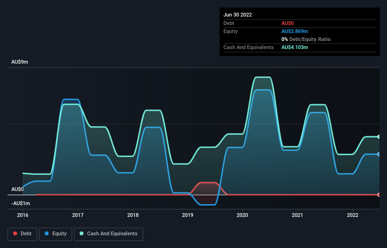This screenshot has height=248, width=387.
Task: Toggle the Equity legend button
Action: pos(56,234)
